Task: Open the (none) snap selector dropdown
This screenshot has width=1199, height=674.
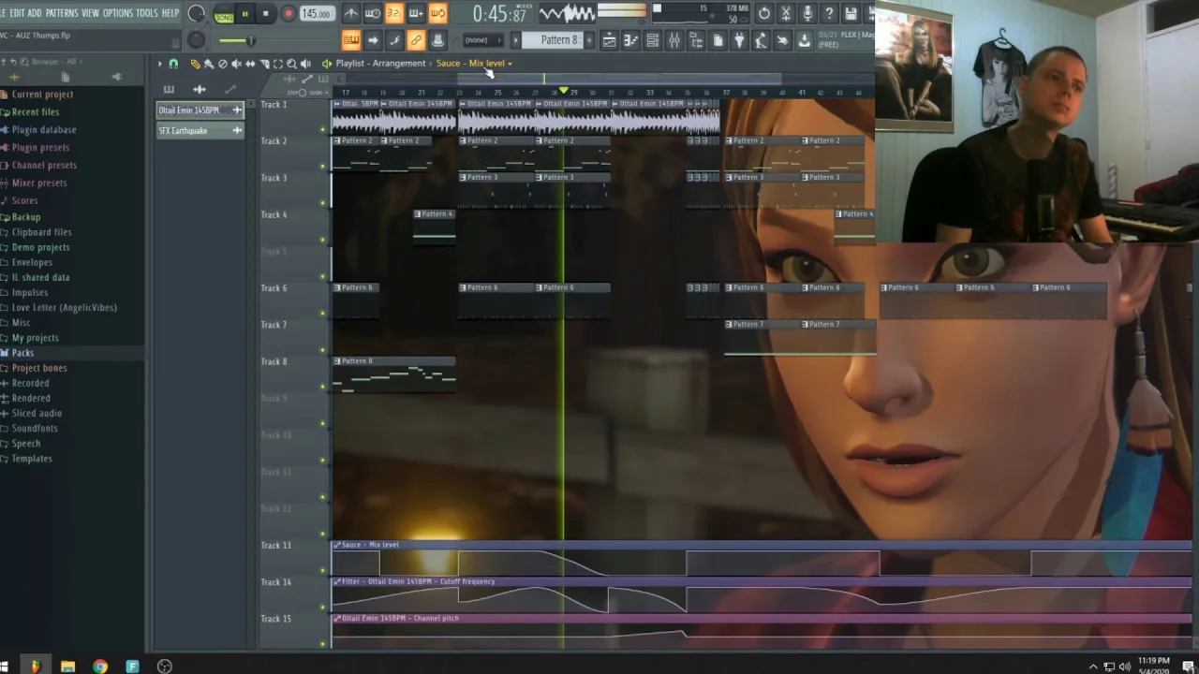Action: pyautogui.click(x=482, y=40)
